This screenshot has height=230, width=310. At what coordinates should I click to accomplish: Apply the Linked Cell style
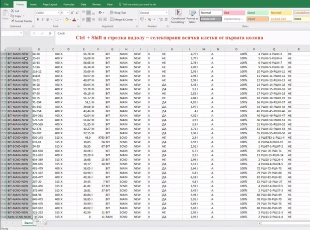[281, 19]
